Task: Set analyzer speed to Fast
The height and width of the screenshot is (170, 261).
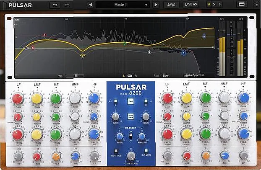Action: click(156, 76)
